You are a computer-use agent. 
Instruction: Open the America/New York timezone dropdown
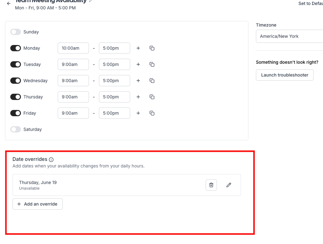coord(289,36)
